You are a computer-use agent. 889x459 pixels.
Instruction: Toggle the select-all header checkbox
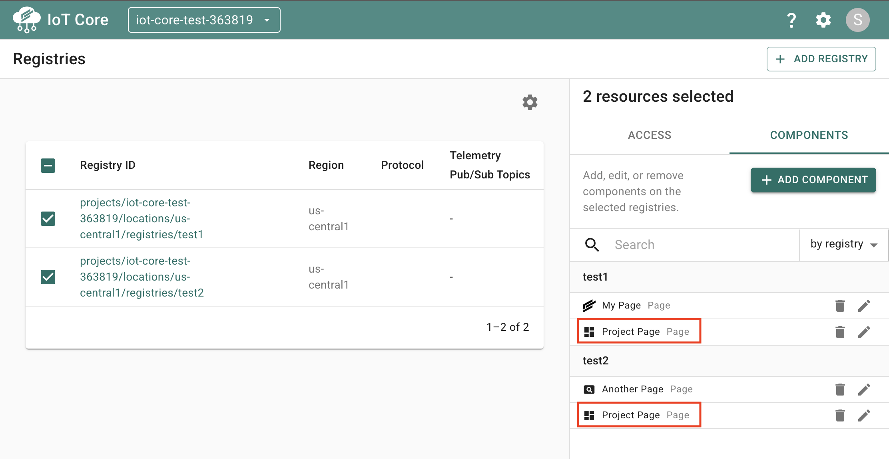pos(48,165)
